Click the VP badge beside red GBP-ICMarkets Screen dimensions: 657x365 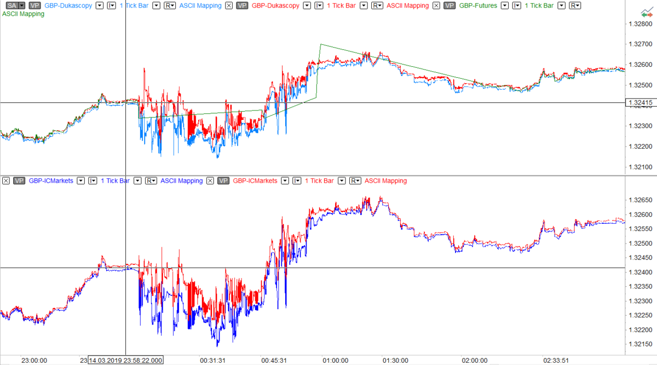click(x=223, y=181)
